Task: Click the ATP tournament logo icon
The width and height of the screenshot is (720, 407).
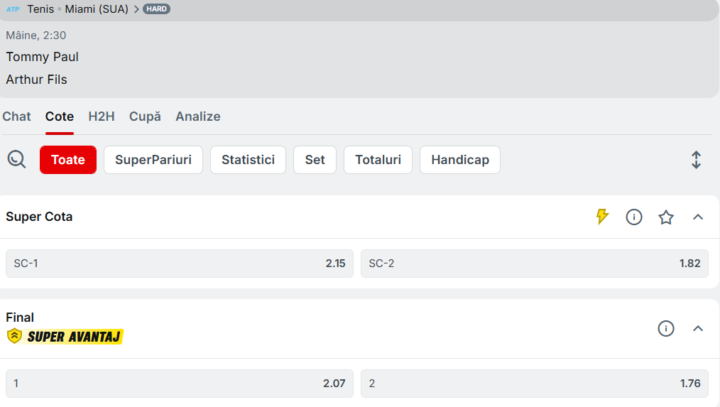Action: (13, 9)
